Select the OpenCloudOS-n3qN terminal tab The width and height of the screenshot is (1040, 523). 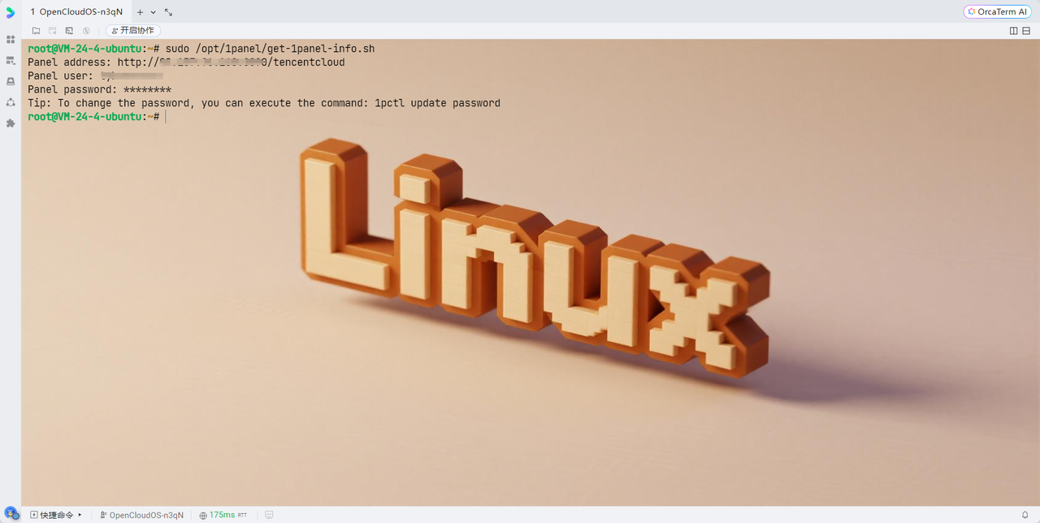click(x=76, y=12)
